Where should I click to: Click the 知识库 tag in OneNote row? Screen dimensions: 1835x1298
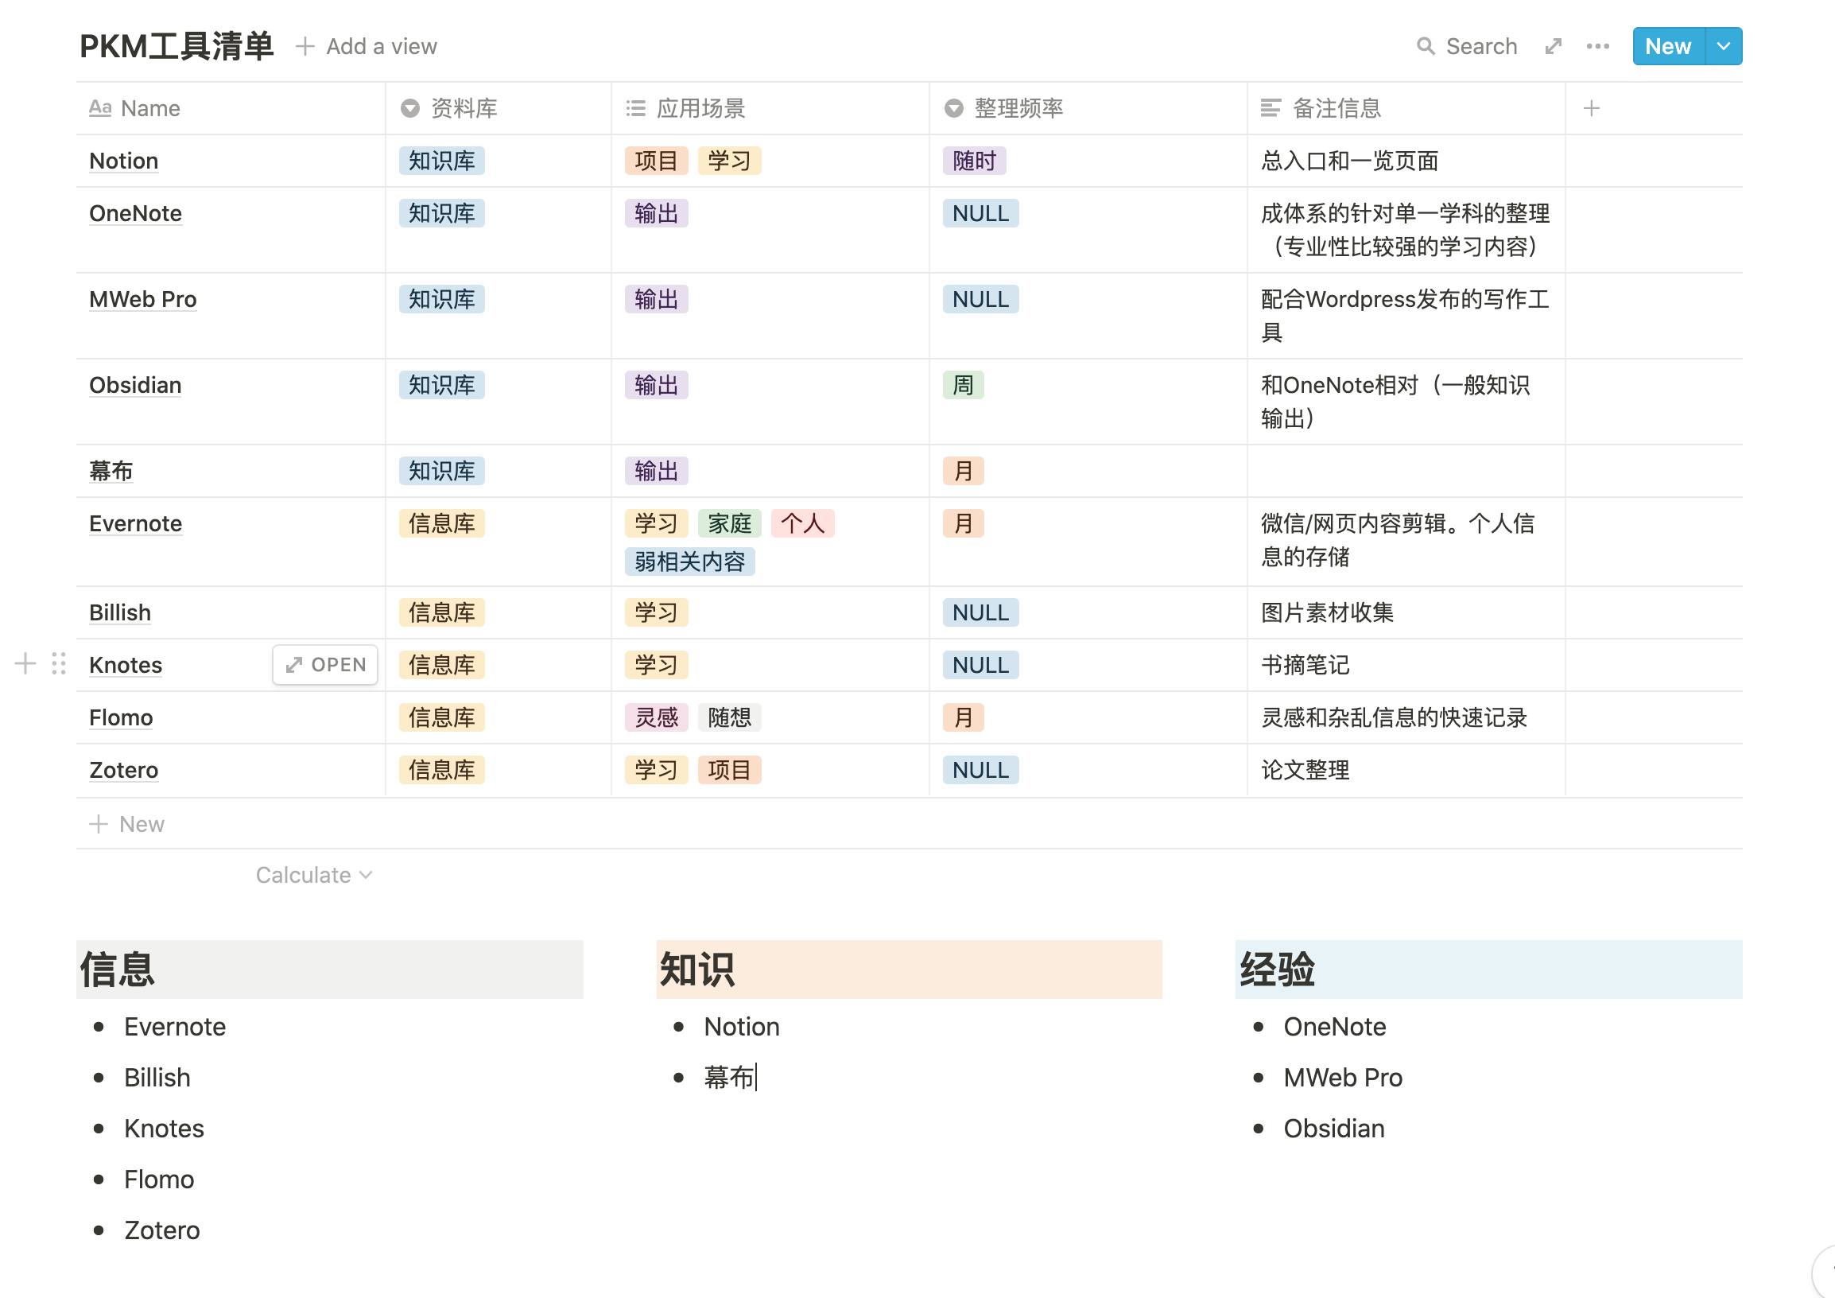tap(442, 213)
